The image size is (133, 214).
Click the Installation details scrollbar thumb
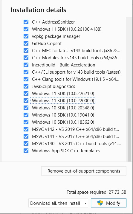129,135
